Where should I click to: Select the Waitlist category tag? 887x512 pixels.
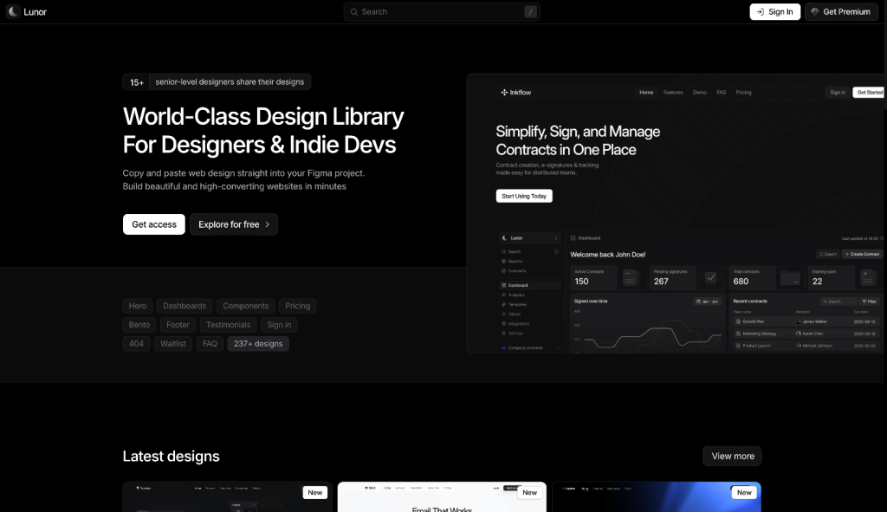click(173, 344)
